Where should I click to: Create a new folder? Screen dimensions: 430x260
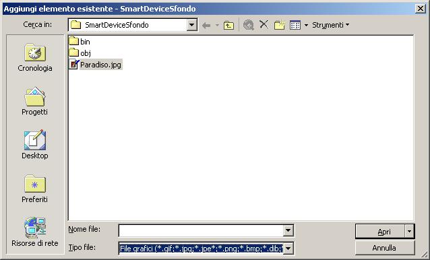tap(279, 25)
